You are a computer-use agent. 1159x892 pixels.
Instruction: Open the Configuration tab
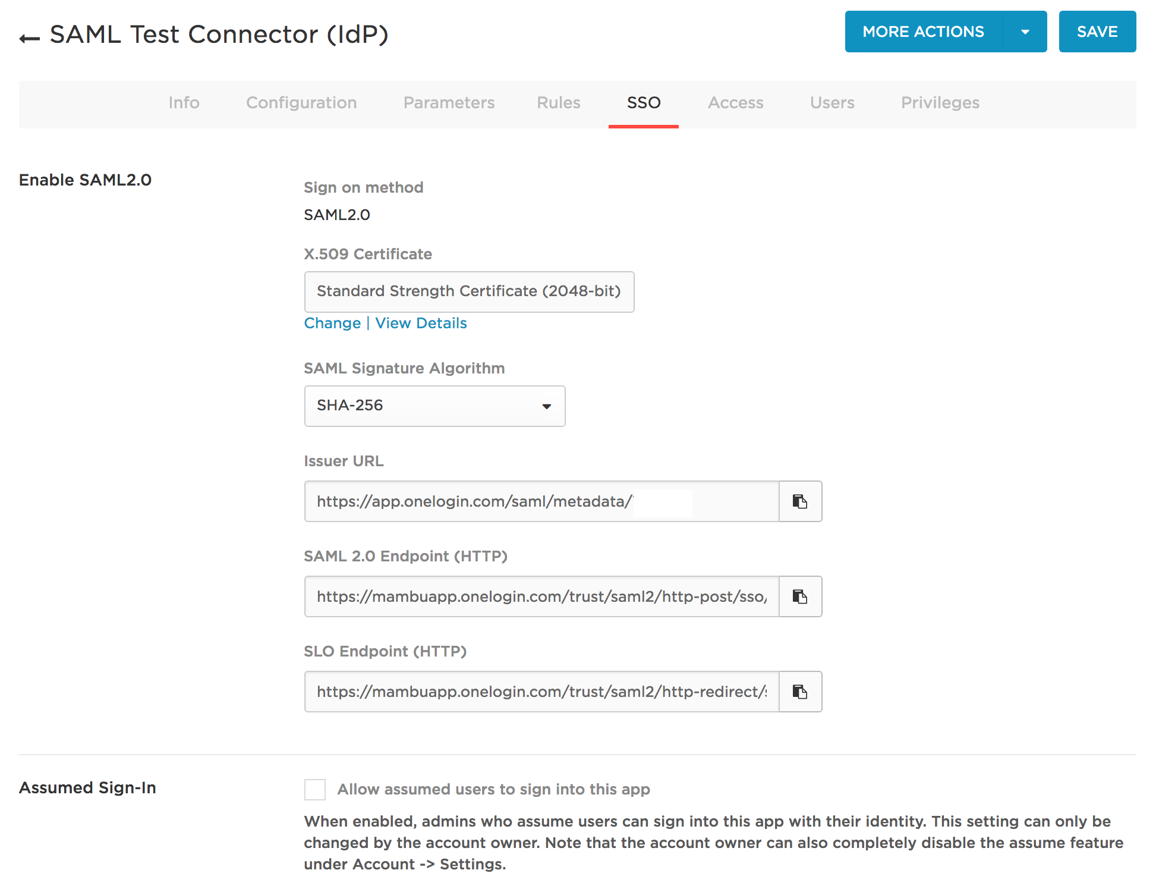click(301, 103)
